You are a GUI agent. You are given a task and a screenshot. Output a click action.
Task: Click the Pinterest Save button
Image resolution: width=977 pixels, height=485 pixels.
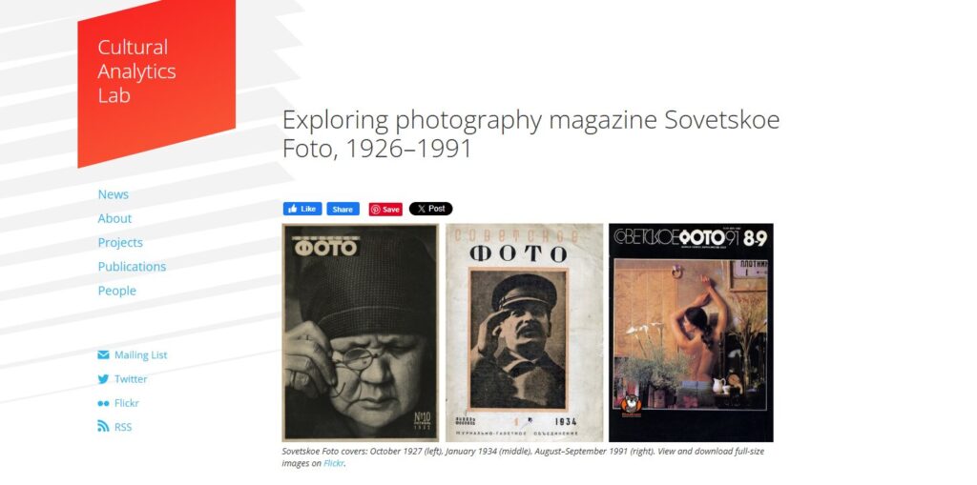(385, 210)
